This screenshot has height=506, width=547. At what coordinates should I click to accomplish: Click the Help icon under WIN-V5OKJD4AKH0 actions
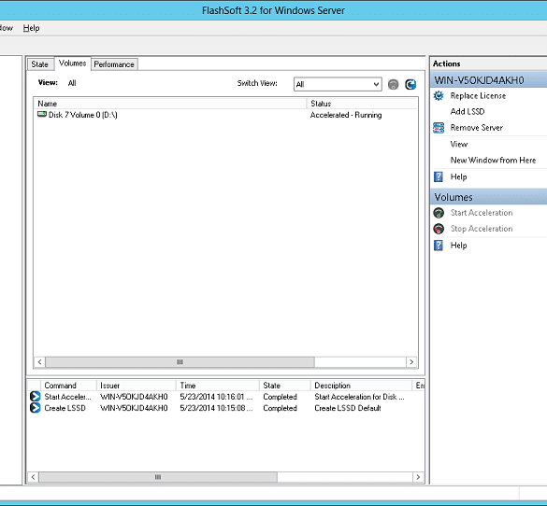coord(439,176)
